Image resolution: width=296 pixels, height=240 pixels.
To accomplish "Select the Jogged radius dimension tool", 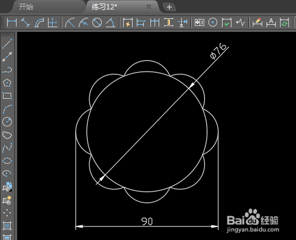I will [x=83, y=22].
